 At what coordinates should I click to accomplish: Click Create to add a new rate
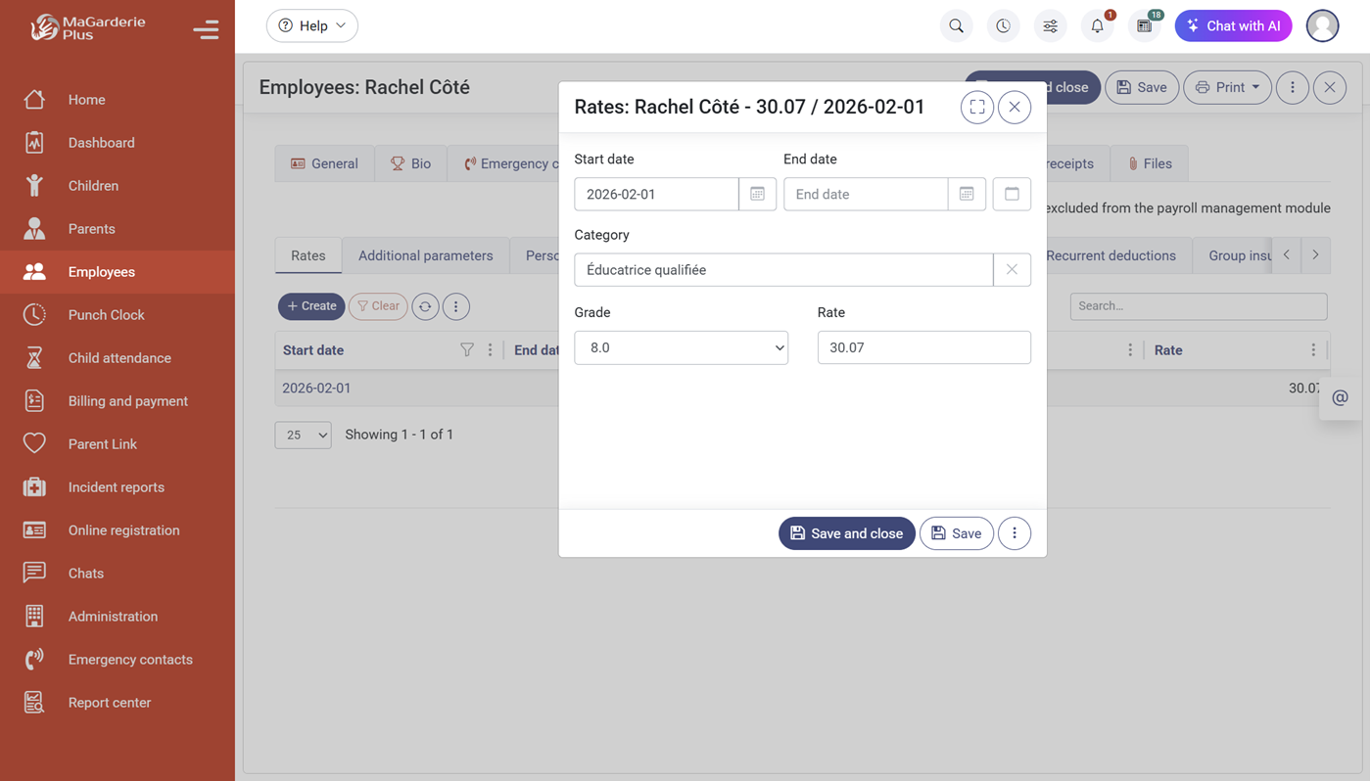pos(311,306)
